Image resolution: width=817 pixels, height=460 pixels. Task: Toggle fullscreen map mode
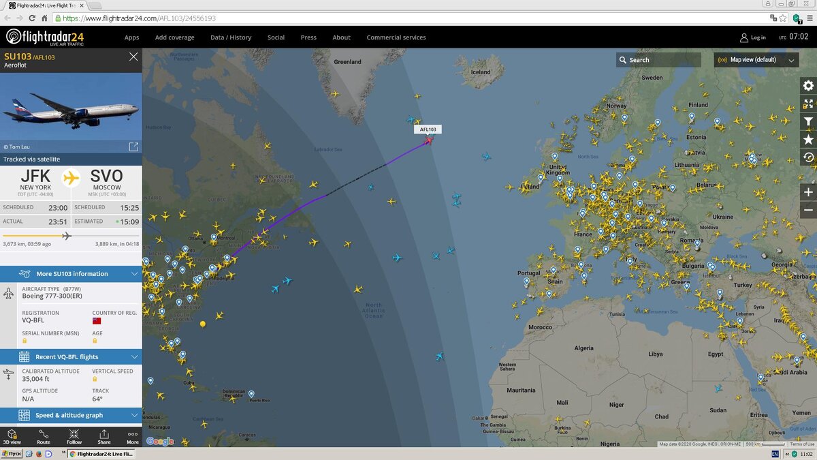coord(808,104)
